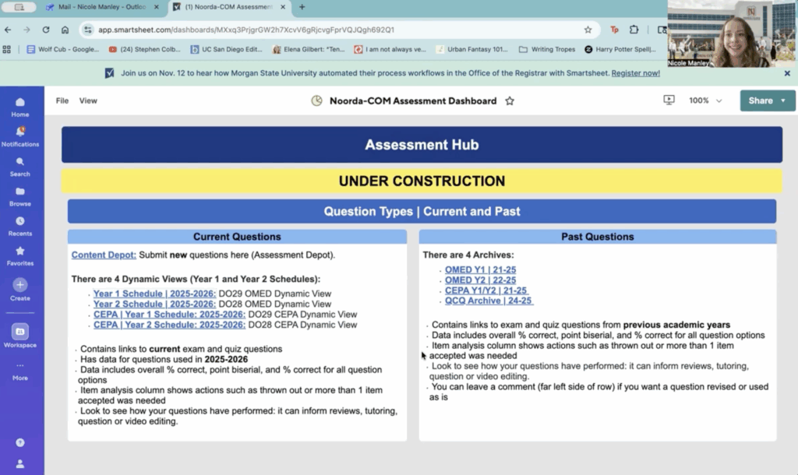Open the Content Depot link
This screenshot has height=475, width=798.
coord(104,255)
